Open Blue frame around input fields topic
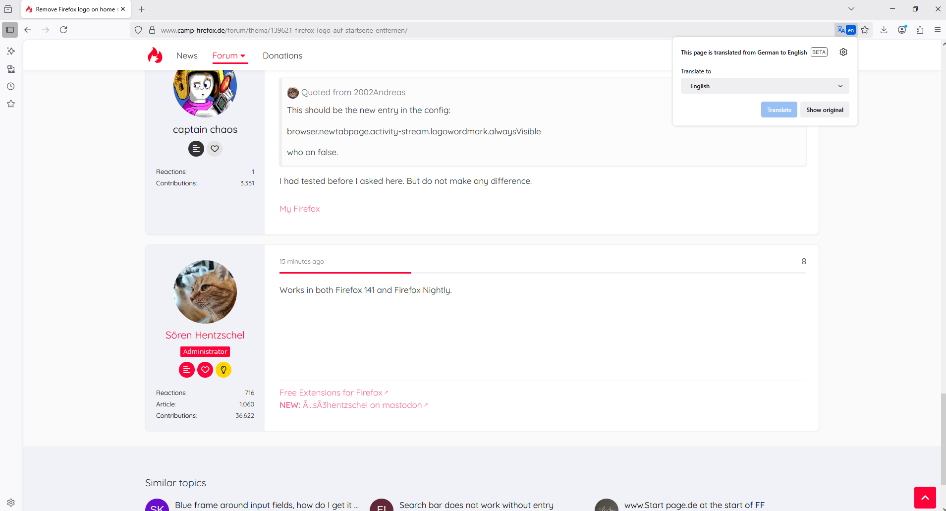The image size is (946, 511). 267,505
